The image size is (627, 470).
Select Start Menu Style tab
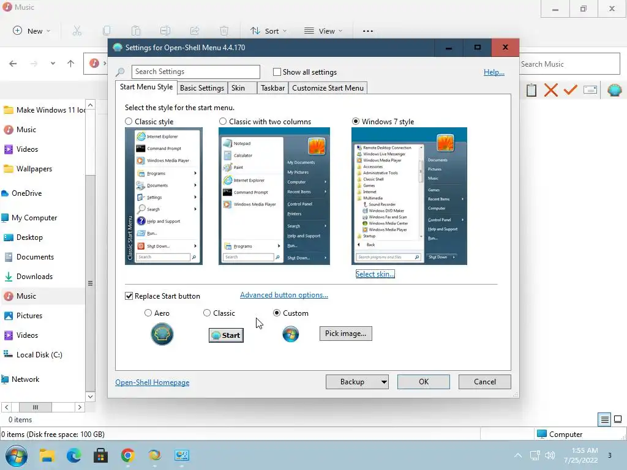click(146, 87)
